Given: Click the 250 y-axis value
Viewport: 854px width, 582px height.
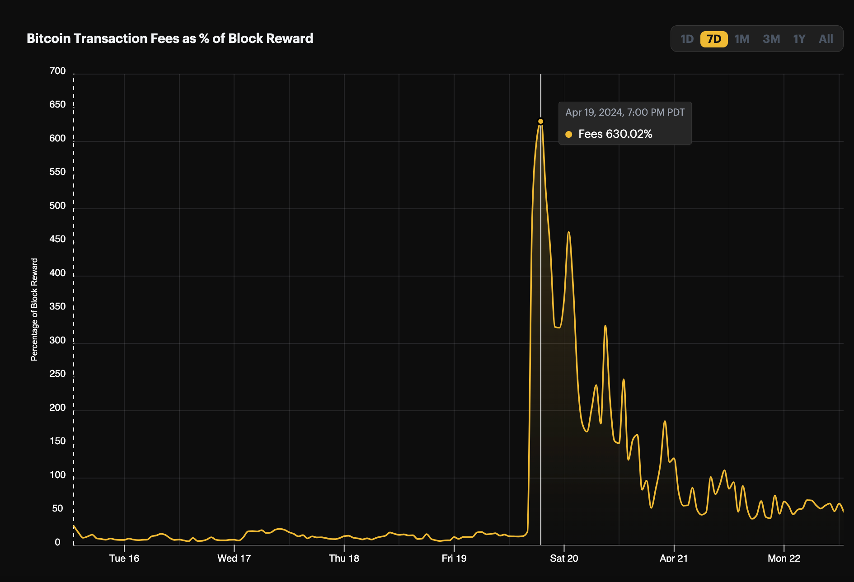Looking at the screenshot, I should [57, 374].
